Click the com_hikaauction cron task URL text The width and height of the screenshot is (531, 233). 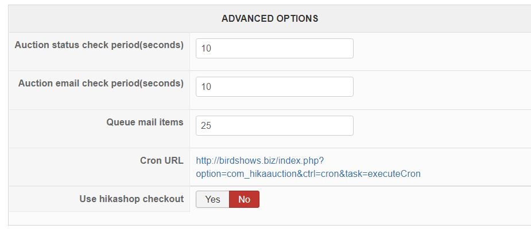[308, 173]
